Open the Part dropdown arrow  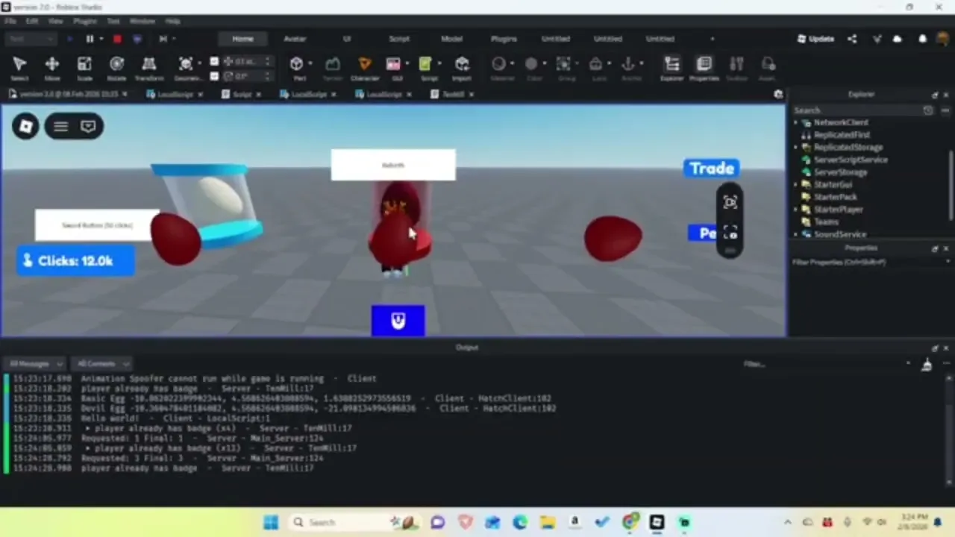pyautogui.click(x=310, y=64)
